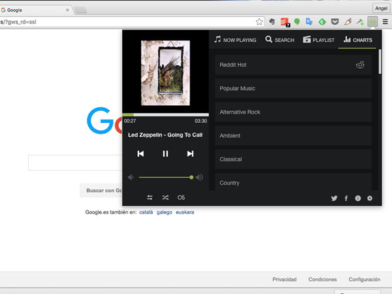Switch to the Now Playing tab
This screenshot has width=392, height=294.
235,40
